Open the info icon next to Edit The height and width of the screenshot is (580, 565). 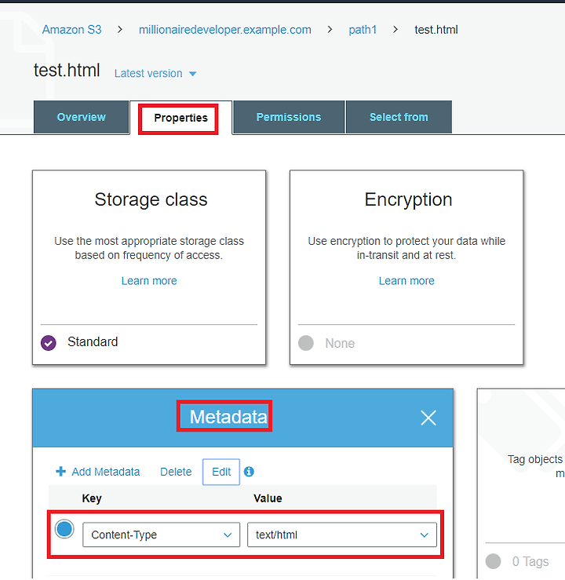tap(249, 472)
